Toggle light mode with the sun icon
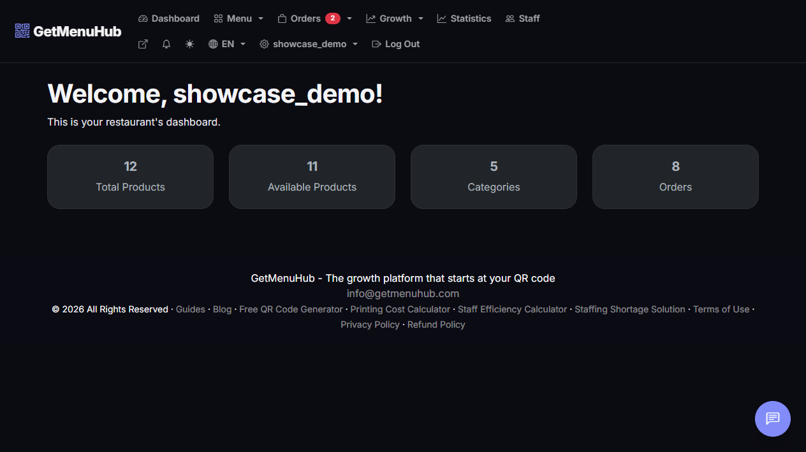 coord(189,44)
